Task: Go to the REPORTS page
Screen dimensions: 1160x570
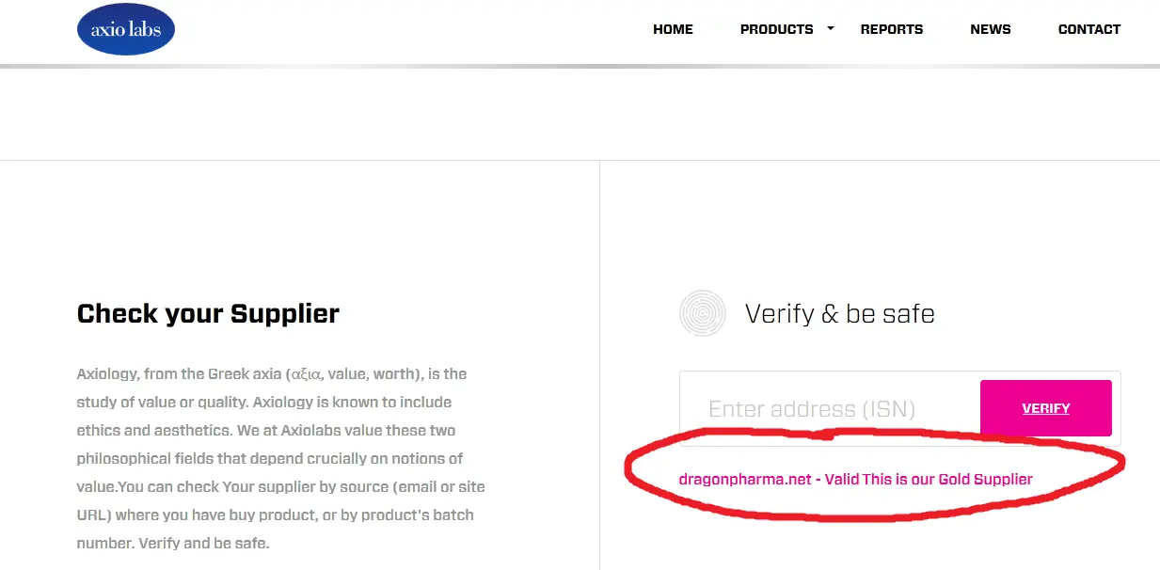Action: (x=891, y=29)
